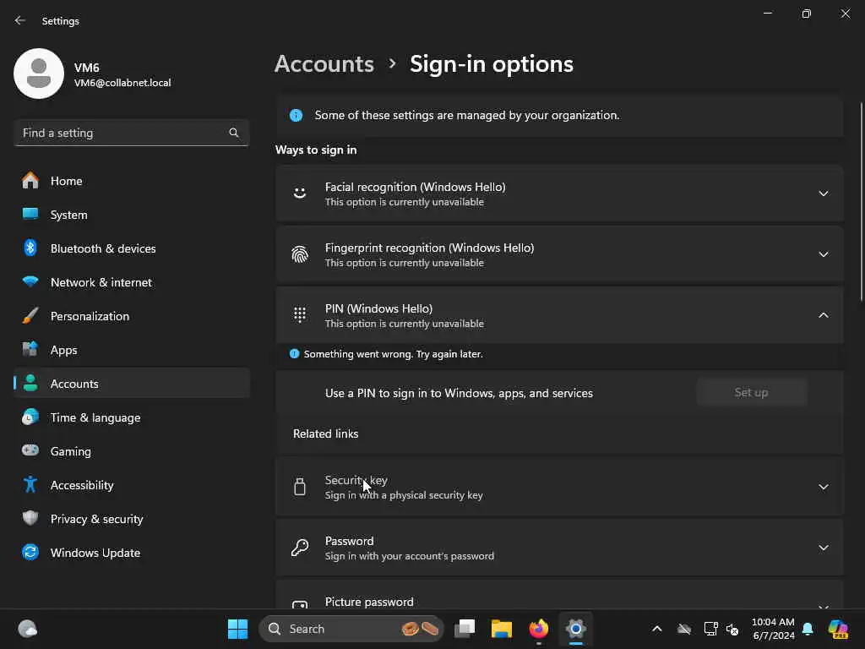Open Personalization settings
The width and height of the screenshot is (865, 649).
132,316
